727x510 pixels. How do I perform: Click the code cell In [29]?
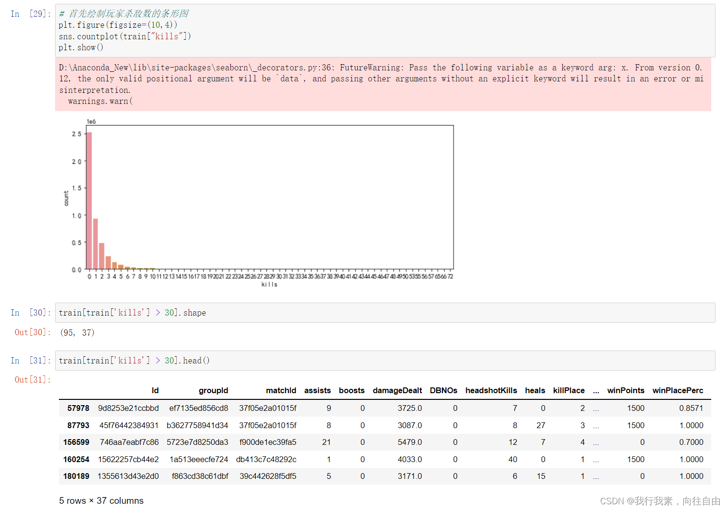385,31
